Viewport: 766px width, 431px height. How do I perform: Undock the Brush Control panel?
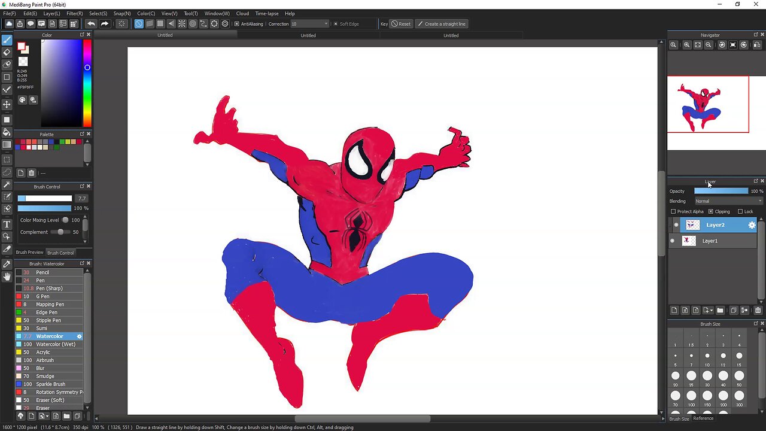(x=82, y=186)
